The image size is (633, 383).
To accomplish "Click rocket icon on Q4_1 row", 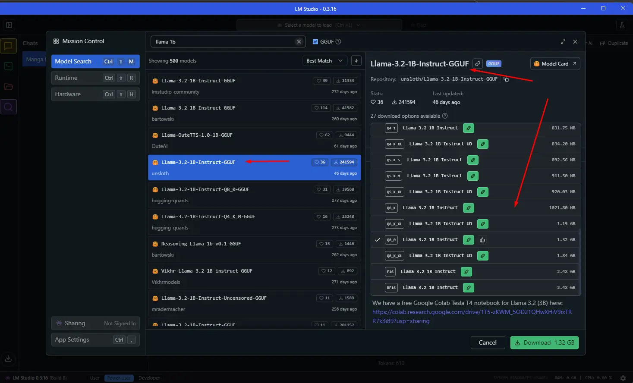I will 468,128.
